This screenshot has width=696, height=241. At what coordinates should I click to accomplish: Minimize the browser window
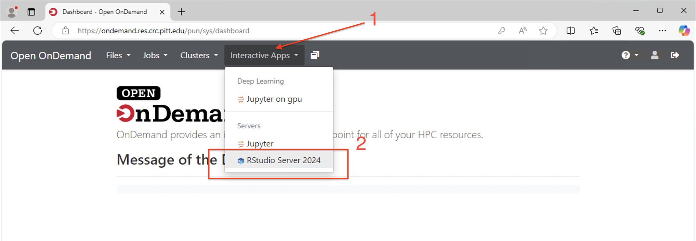[x=636, y=11]
